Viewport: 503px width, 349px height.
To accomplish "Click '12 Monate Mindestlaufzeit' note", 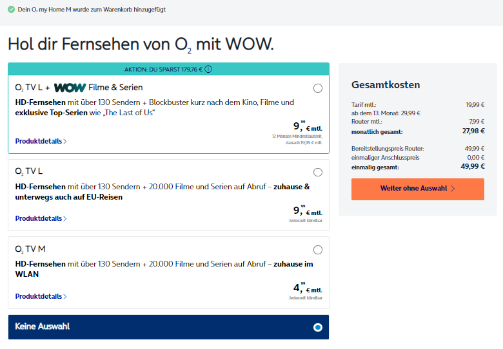I will pos(297,137).
